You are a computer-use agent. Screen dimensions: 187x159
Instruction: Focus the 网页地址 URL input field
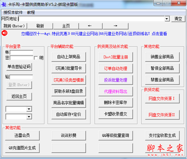91,19
